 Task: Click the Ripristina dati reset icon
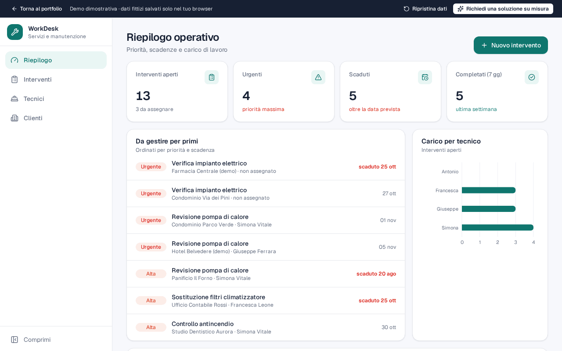point(407,9)
